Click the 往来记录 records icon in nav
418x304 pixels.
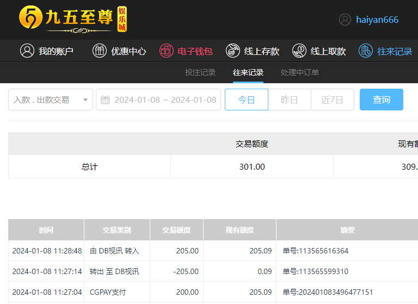pos(366,51)
